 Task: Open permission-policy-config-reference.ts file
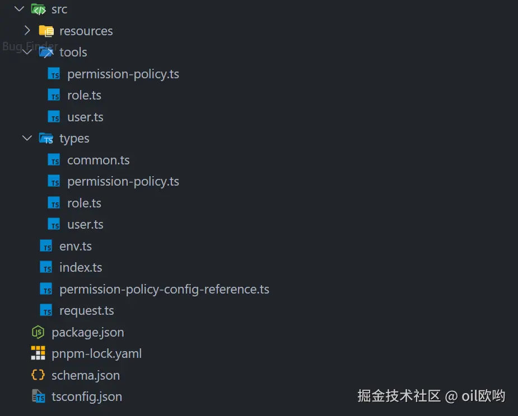[164, 289]
